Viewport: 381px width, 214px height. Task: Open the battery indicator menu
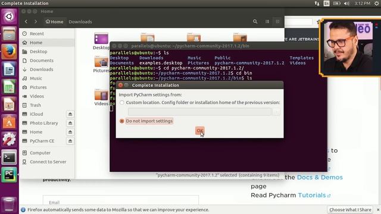[x=336, y=4]
